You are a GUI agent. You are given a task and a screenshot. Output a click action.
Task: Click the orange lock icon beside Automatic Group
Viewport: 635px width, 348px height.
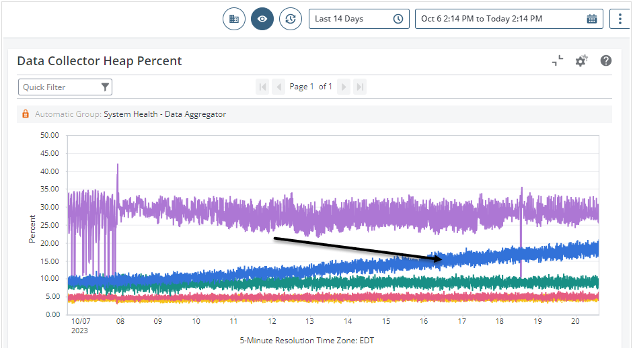pyautogui.click(x=26, y=114)
